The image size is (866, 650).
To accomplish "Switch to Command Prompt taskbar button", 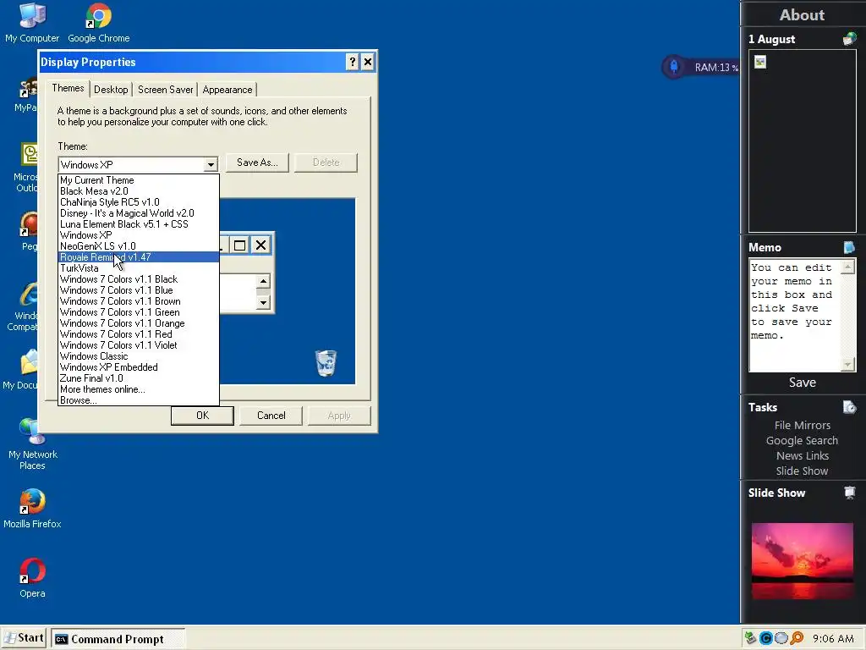I will pos(118,639).
